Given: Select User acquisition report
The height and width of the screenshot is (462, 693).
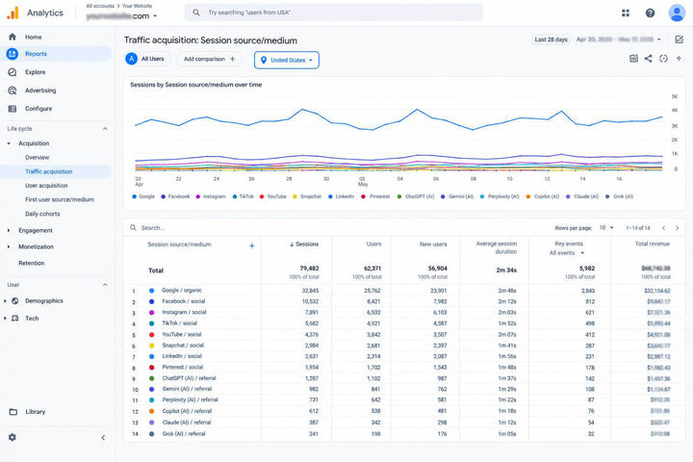Looking at the screenshot, I should pos(46,186).
